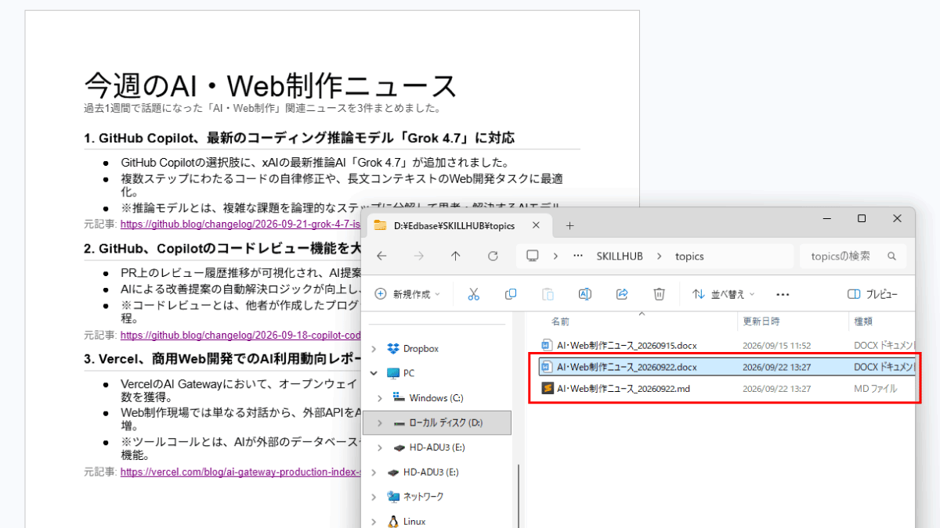Select Windows (C:) in navigation pane

[436, 398]
